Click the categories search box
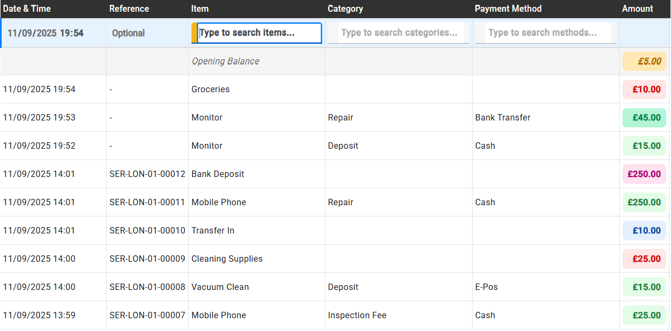This screenshot has height=331, width=671. tap(398, 33)
